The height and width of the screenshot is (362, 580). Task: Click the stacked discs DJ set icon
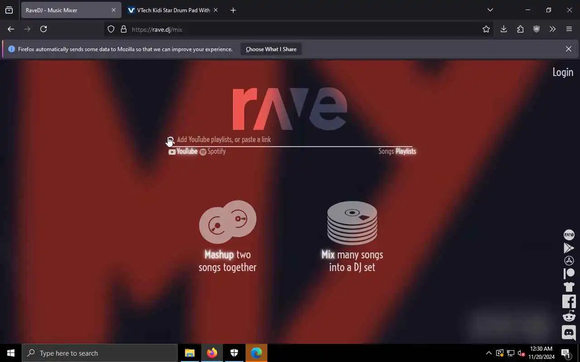(352, 223)
